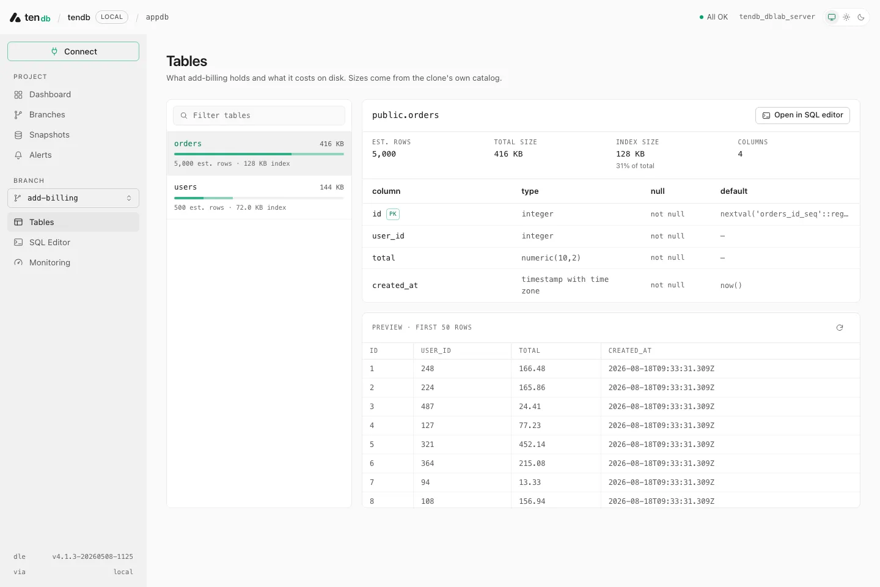The width and height of the screenshot is (880, 587).
Task: Click the users table size bar
Action: (x=259, y=198)
